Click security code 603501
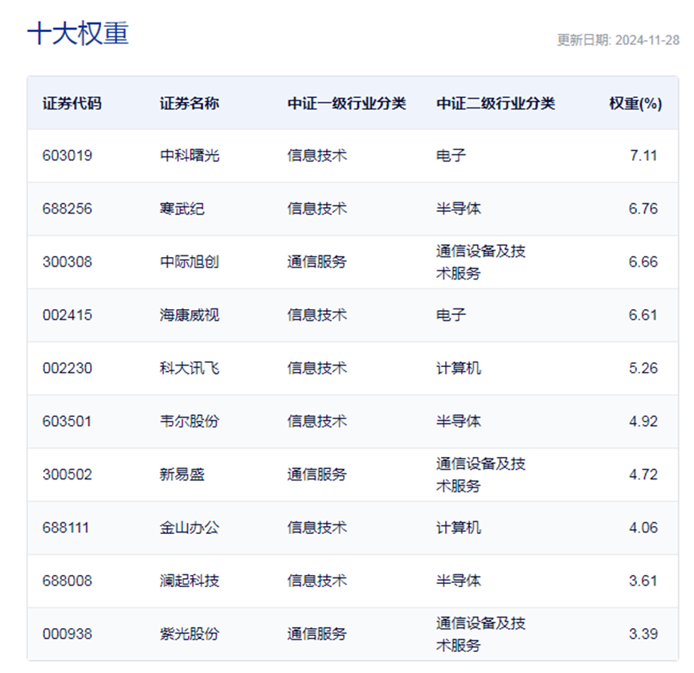This screenshot has width=694, height=673. (67, 422)
